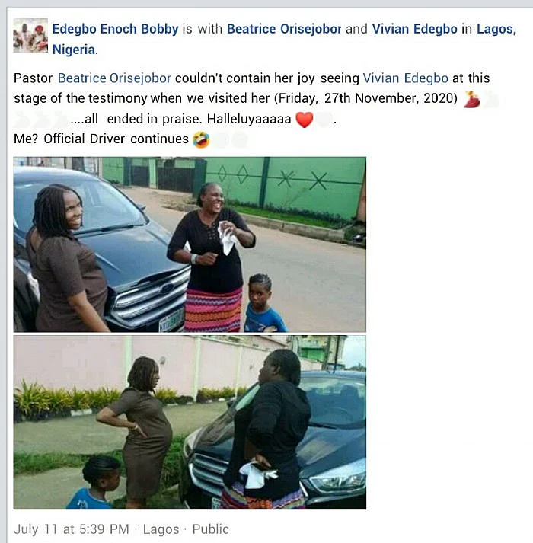Viewport: 533px width, 543px height.
Task: Click the July 11 at 5:39 PM timestamp
Action: click(x=72, y=529)
